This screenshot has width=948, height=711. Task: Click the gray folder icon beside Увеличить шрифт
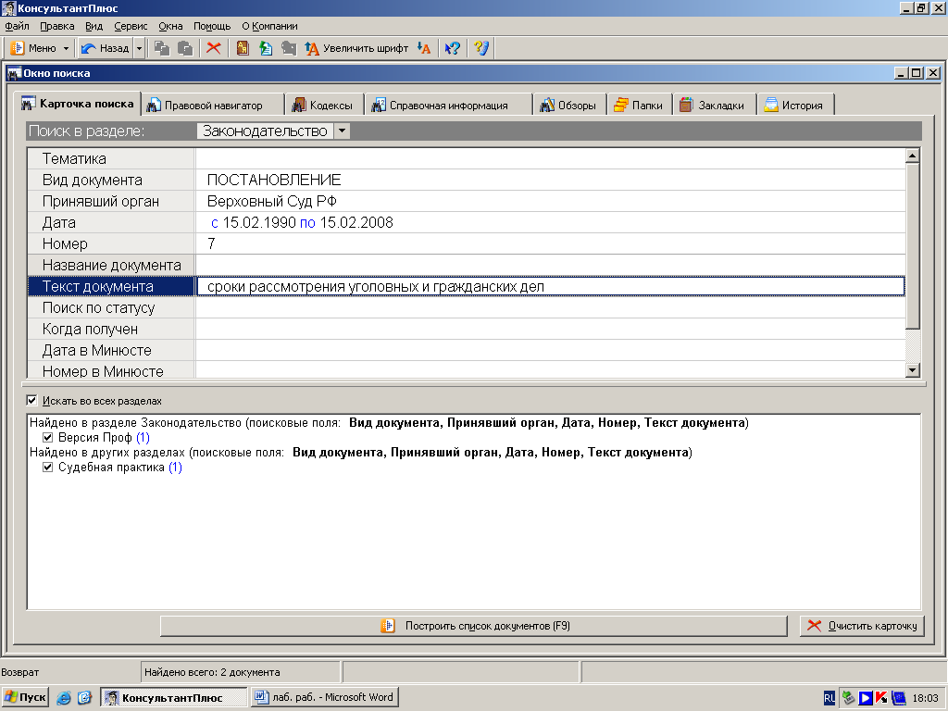pos(289,48)
